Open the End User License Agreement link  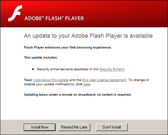[x=104, y=80]
